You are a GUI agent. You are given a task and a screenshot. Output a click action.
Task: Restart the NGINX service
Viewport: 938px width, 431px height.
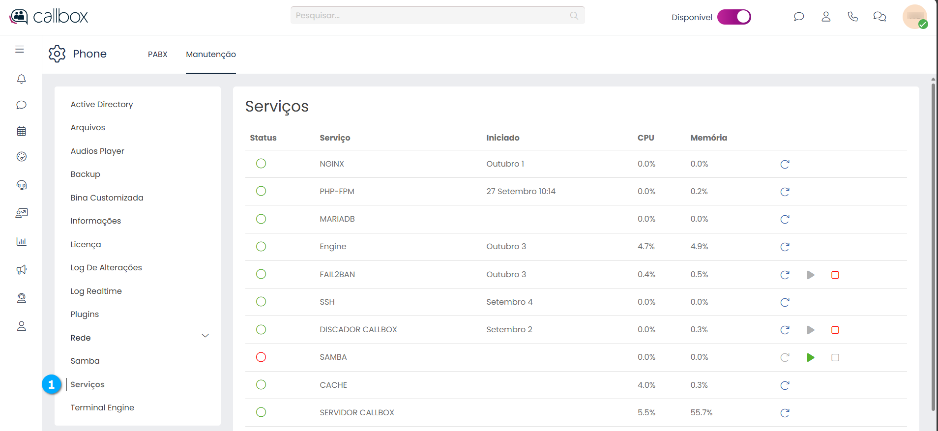click(x=785, y=164)
